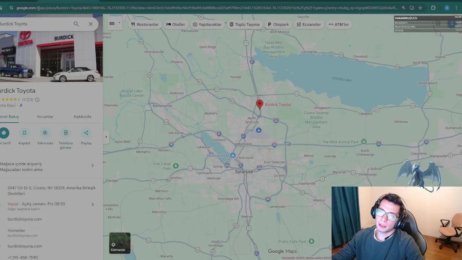462x260 pixels.
Task: Click the wheelchair accessibility icon
Action: click(x=21, y=105)
